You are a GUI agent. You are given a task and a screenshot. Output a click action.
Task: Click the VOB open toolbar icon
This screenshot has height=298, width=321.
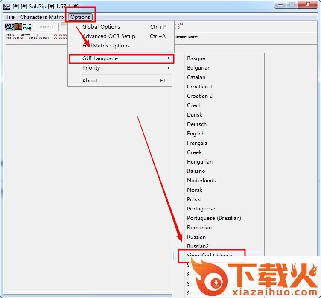9,27
